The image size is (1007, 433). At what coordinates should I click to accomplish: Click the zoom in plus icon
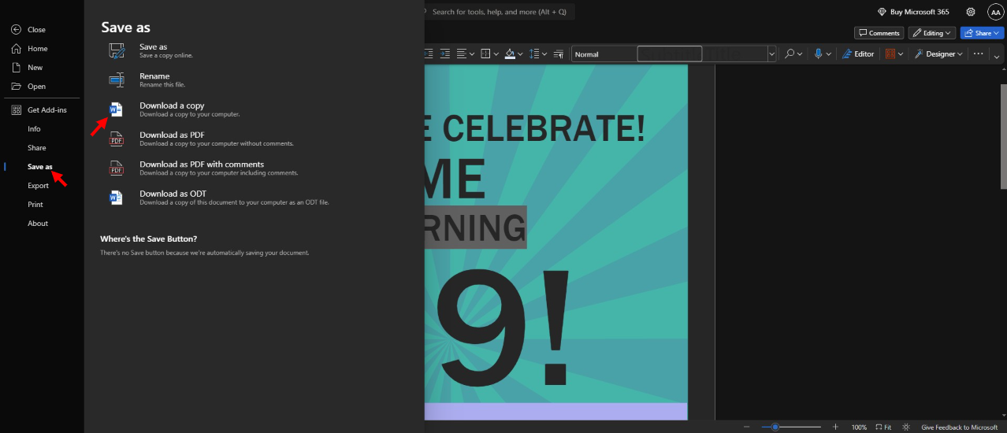pos(835,427)
